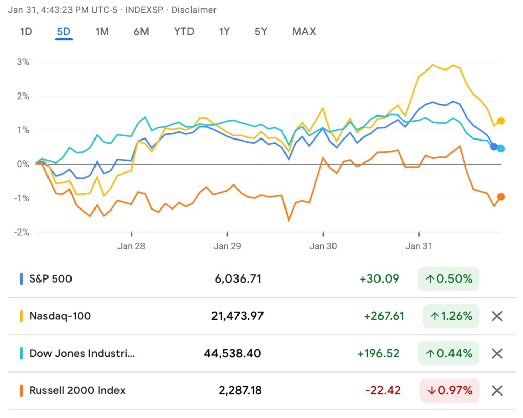
Task: Remove Russell 2000 Index from comparison
Action: click(x=497, y=391)
